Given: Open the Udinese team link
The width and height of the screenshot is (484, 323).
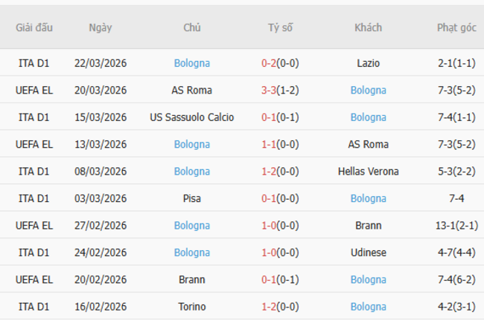Looking at the screenshot, I should (x=368, y=252).
